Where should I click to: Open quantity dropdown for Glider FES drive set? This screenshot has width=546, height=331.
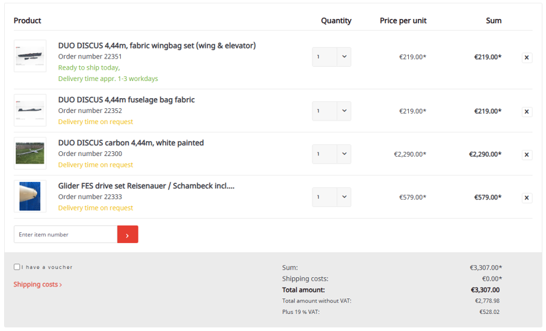[x=332, y=197]
